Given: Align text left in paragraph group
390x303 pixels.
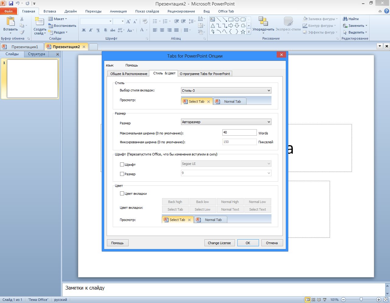Looking at the screenshot, I should pos(155,30).
